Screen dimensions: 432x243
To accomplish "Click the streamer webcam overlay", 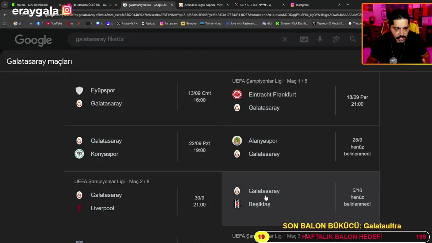I will pos(397,34).
